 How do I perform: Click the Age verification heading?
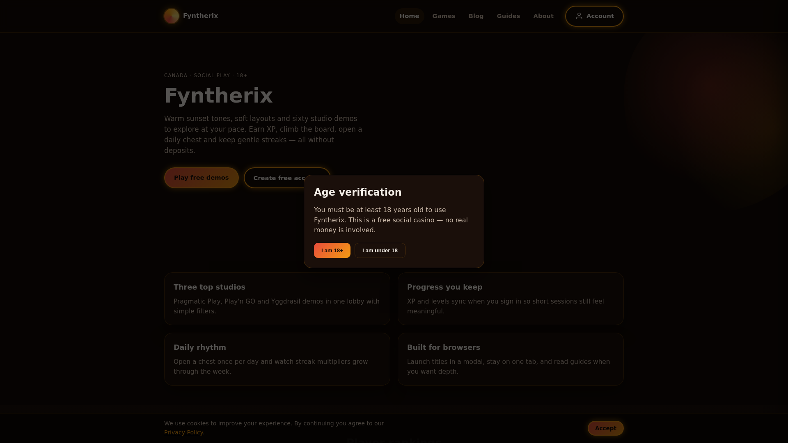pyautogui.click(x=357, y=192)
